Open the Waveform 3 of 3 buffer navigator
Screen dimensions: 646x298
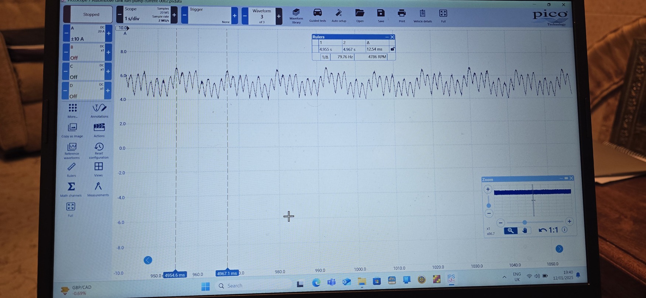(262, 16)
